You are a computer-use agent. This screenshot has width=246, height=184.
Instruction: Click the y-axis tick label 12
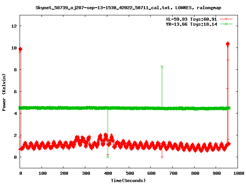14,26
